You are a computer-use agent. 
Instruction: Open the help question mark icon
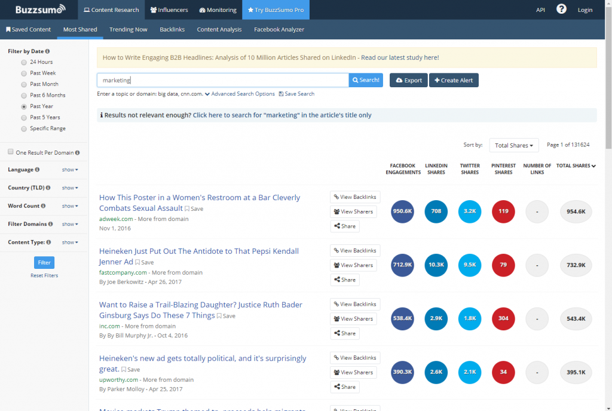(561, 9)
